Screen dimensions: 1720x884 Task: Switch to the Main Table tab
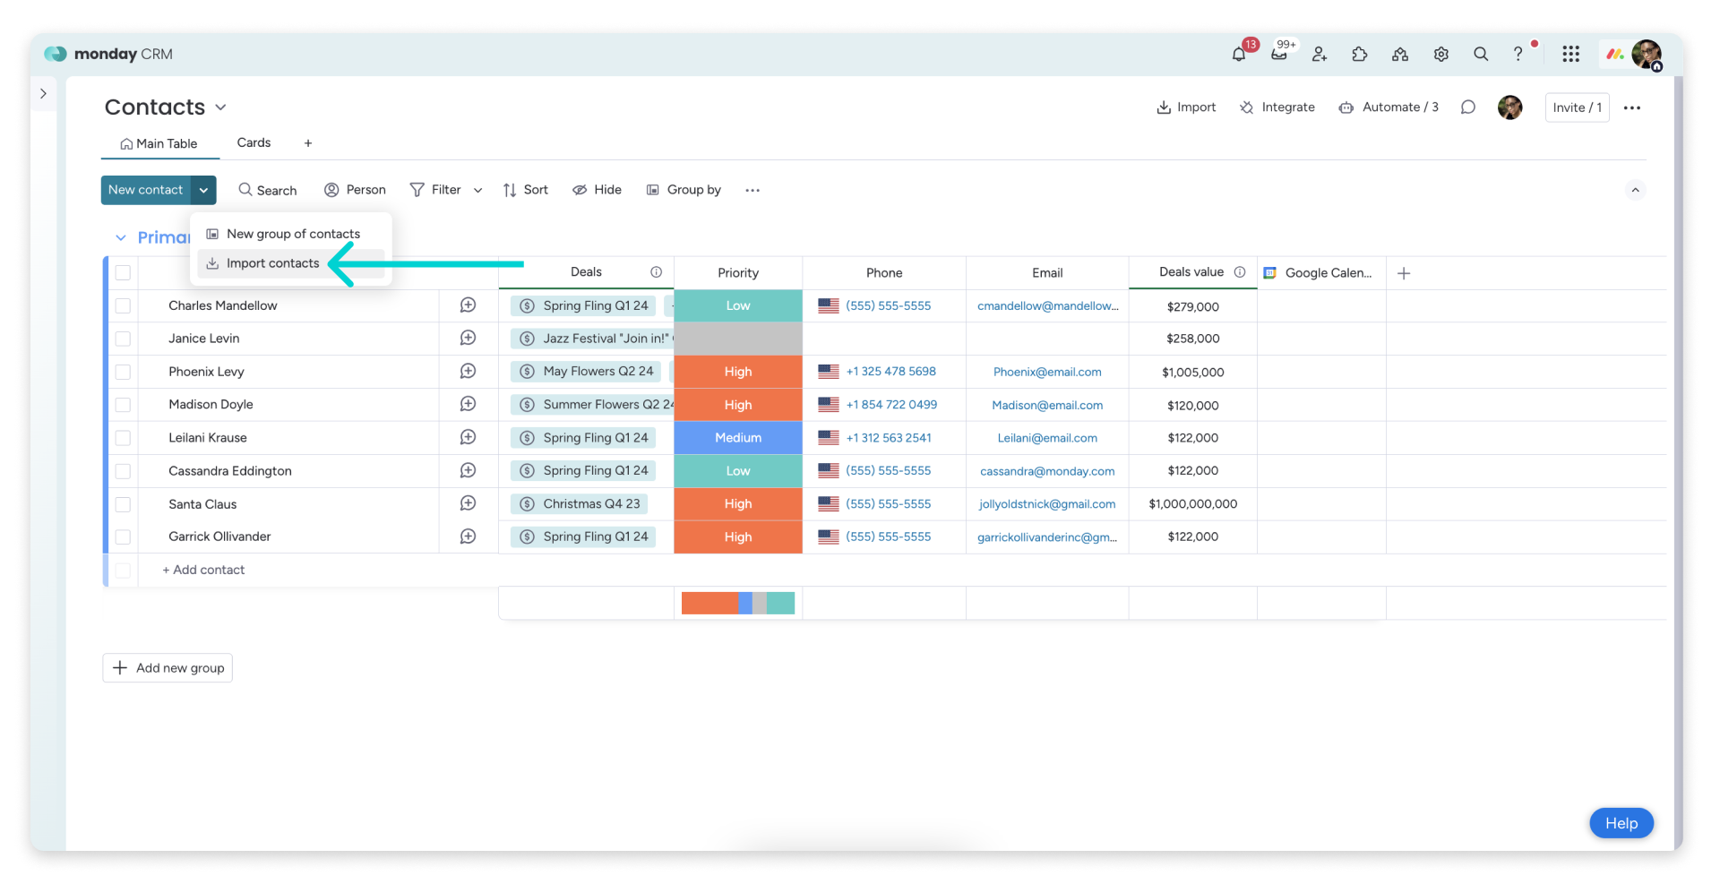coord(159,143)
